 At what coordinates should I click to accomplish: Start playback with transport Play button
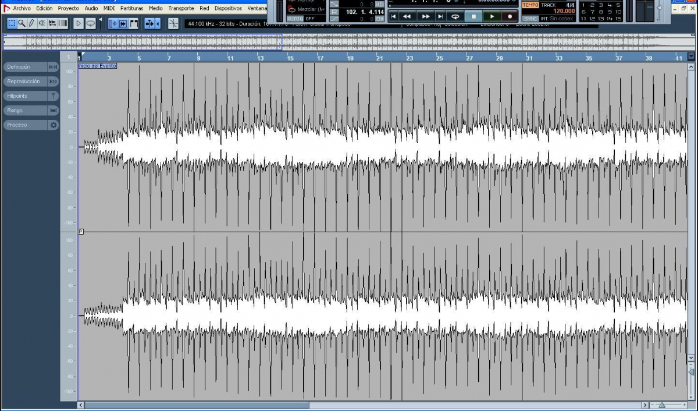492,16
